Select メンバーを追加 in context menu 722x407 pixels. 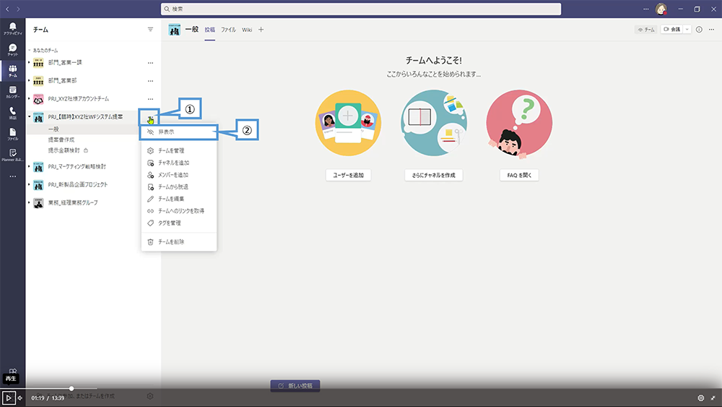point(178,175)
